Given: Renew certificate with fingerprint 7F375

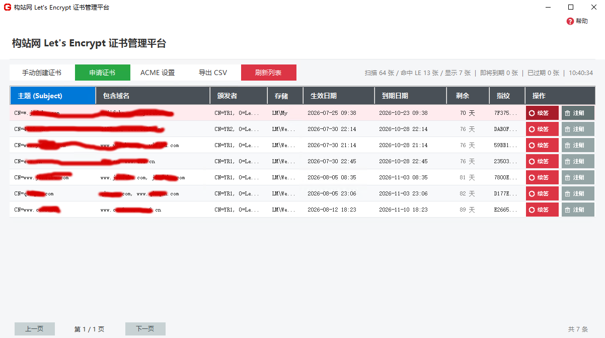Looking at the screenshot, I should click(x=542, y=113).
